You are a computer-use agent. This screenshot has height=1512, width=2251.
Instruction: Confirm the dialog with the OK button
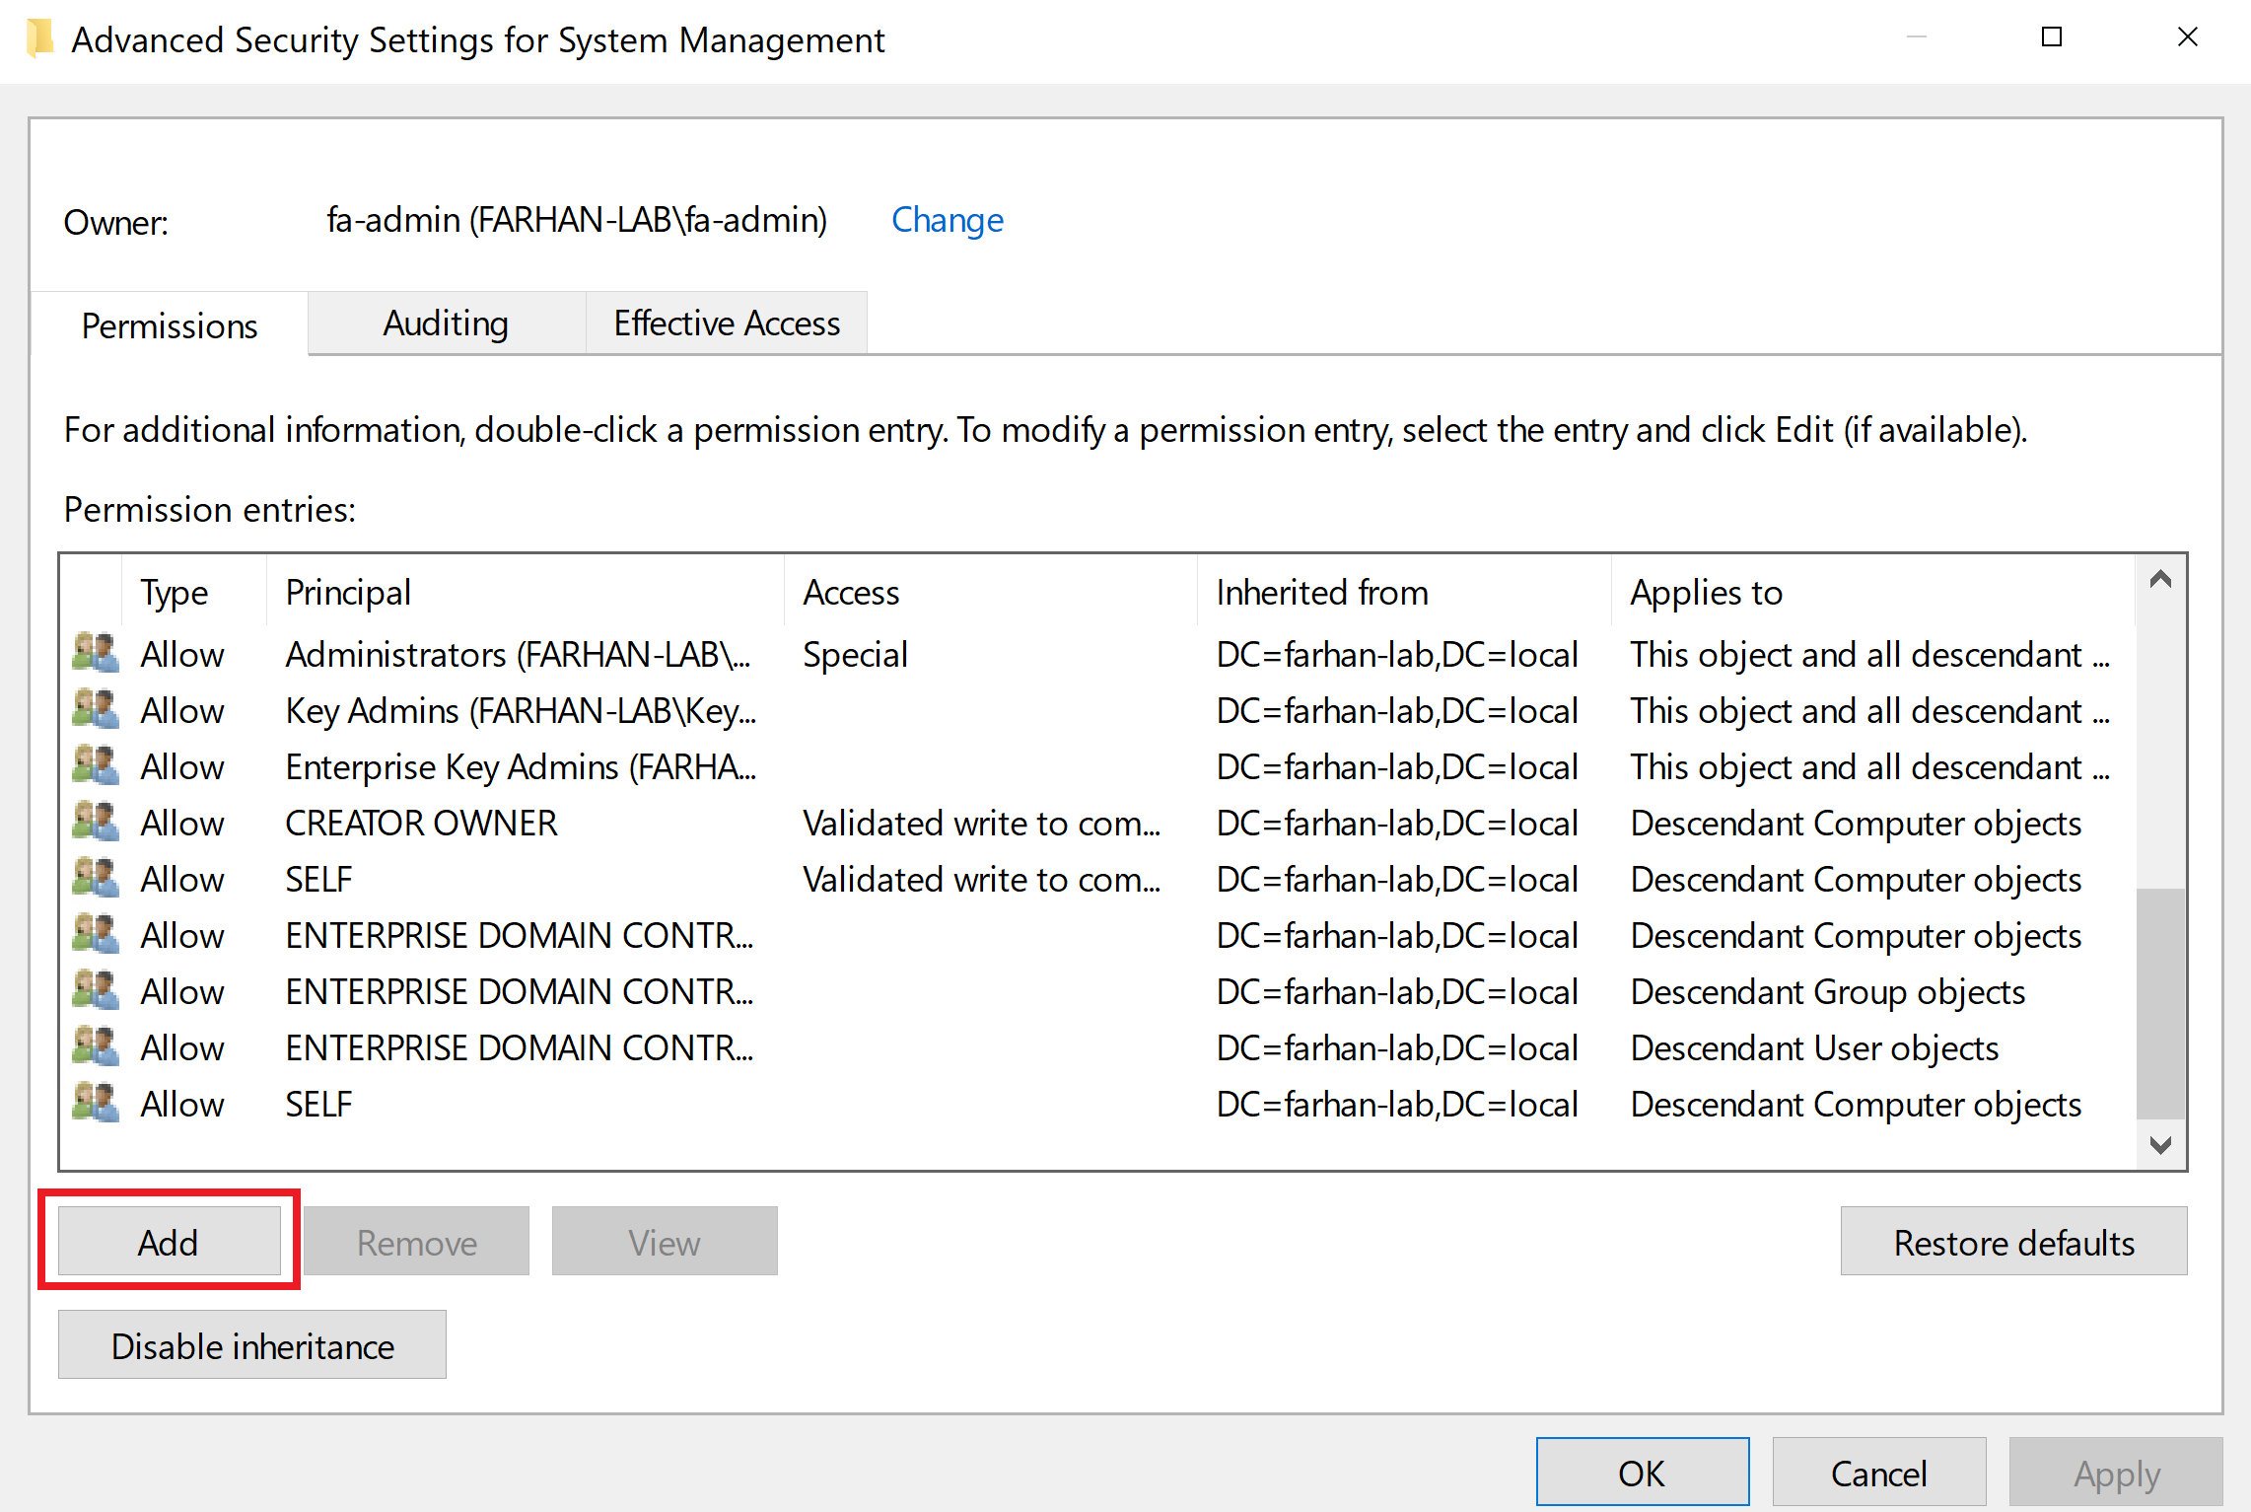1642,1473
